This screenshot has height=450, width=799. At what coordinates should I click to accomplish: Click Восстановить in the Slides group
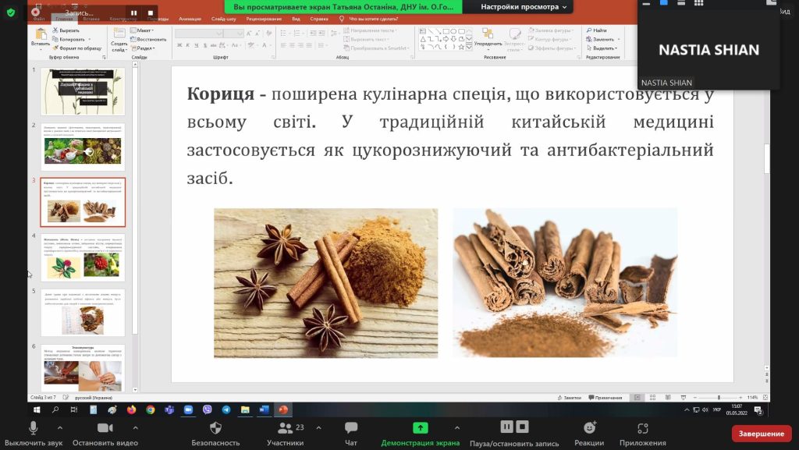[x=148, y=39]
